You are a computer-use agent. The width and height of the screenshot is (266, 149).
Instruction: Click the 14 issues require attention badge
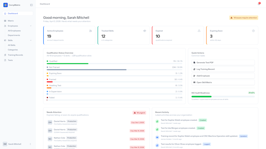244,18
